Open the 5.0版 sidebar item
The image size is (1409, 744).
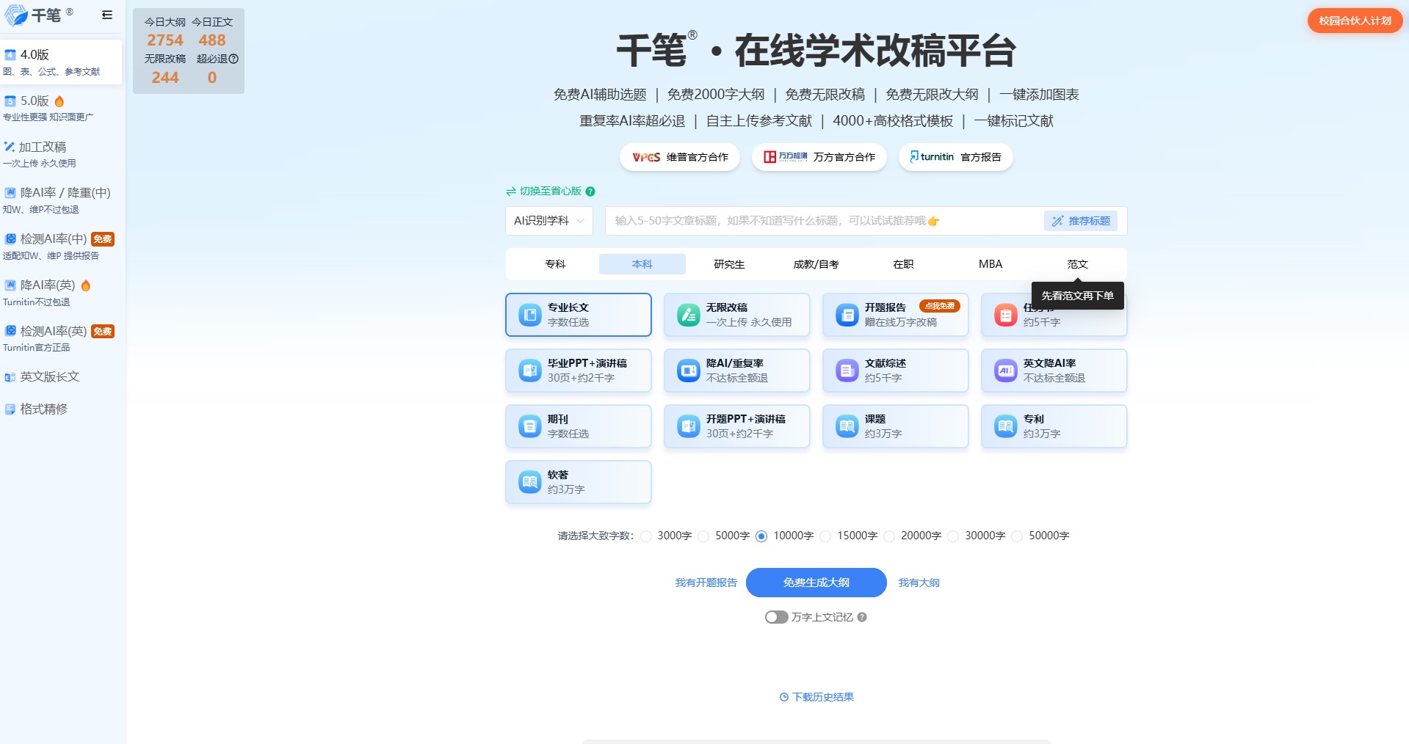pyautogui.click(x=62, y=108)
